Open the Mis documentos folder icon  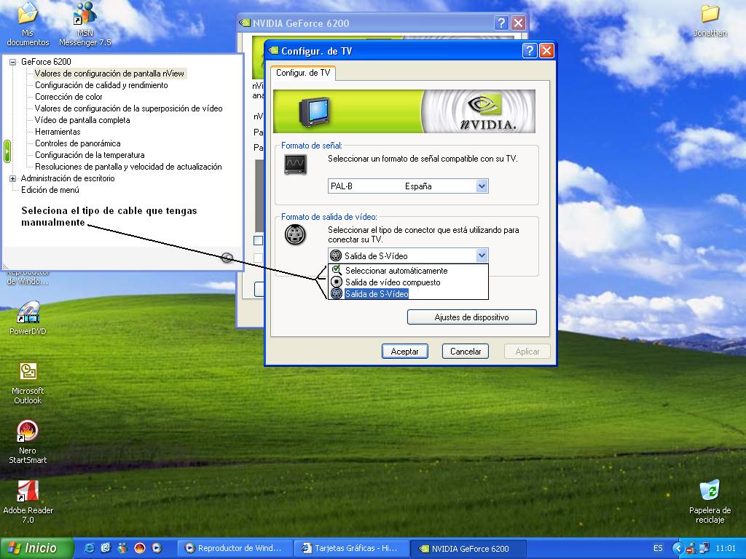tap(28, 15)
